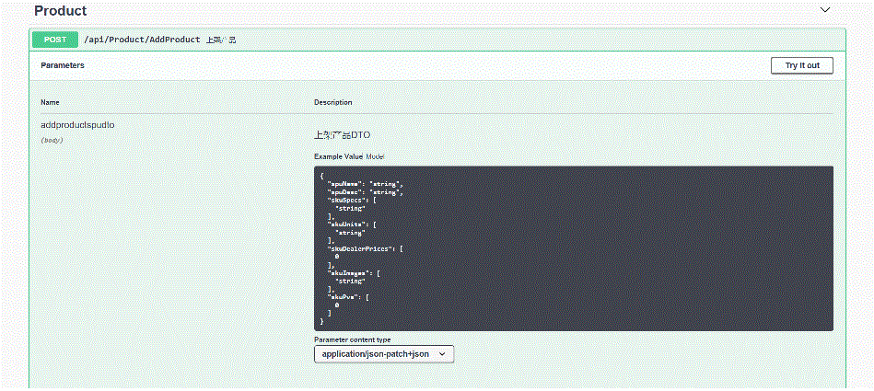Click the Parameters heading
Viewport: 874px width, 391px height.
tap(63, 65)
